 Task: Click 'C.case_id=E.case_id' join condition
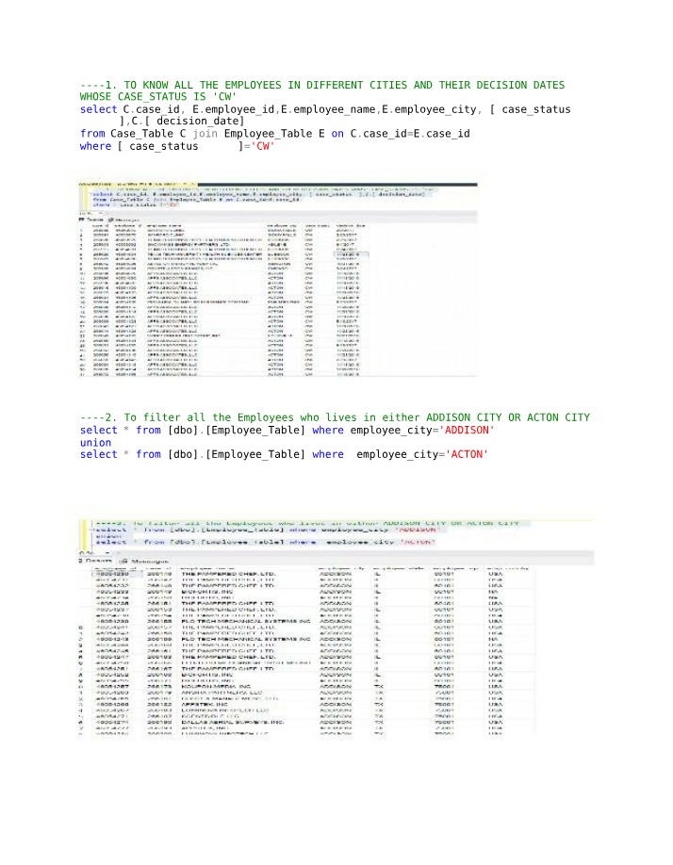(410, 134)
